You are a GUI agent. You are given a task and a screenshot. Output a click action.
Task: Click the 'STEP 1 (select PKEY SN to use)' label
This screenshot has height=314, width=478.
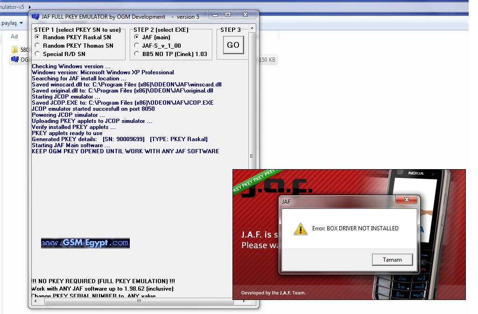pos(77,29)
